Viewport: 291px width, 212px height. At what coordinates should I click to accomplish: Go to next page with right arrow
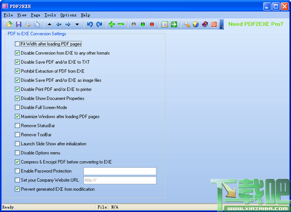68,24
